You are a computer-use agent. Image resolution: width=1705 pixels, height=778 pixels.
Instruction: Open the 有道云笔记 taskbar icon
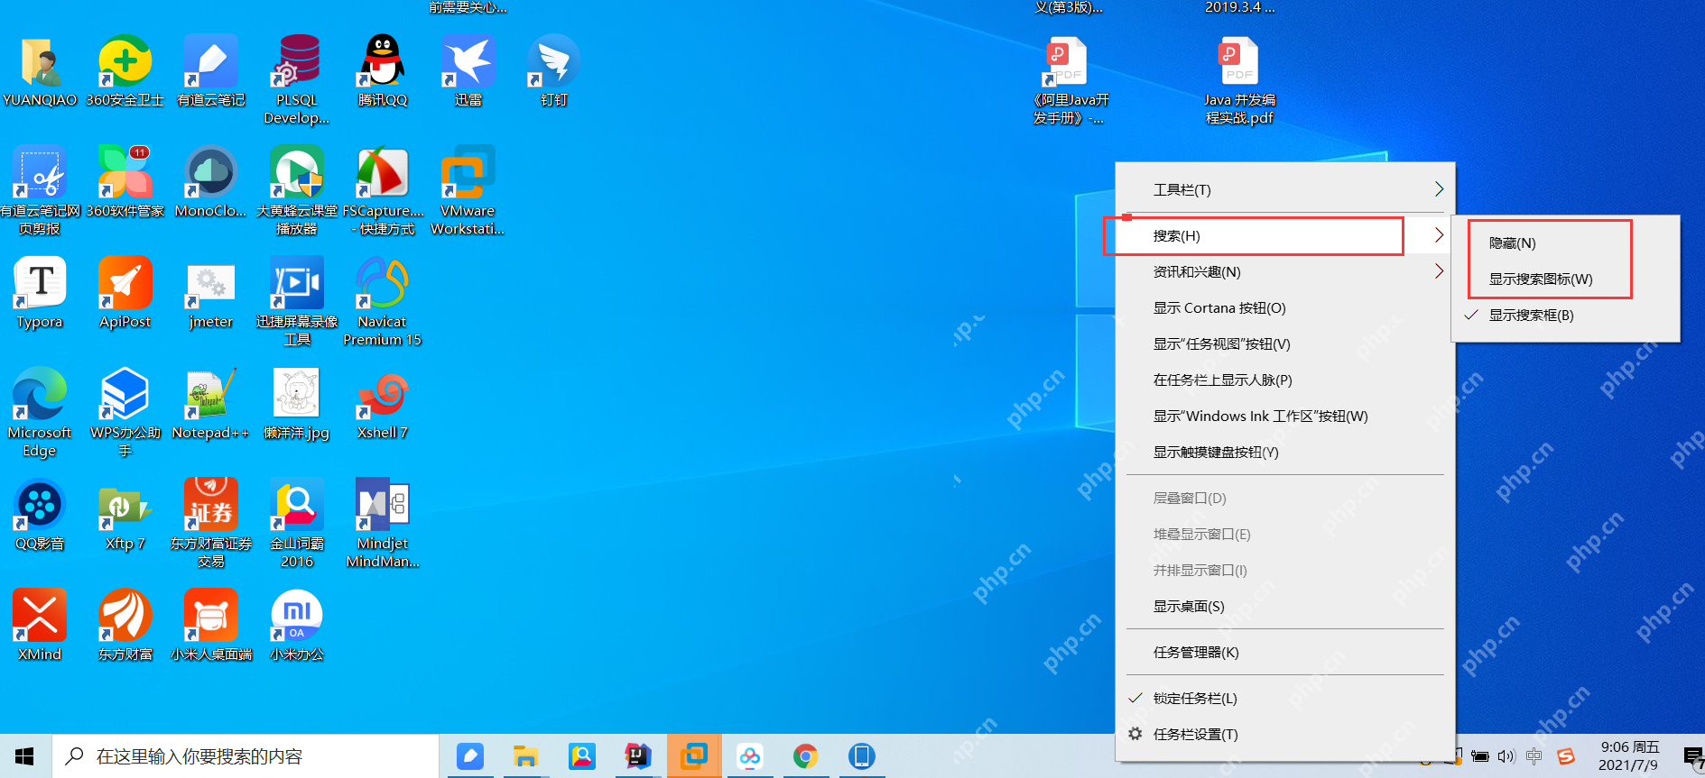(470, 756)
